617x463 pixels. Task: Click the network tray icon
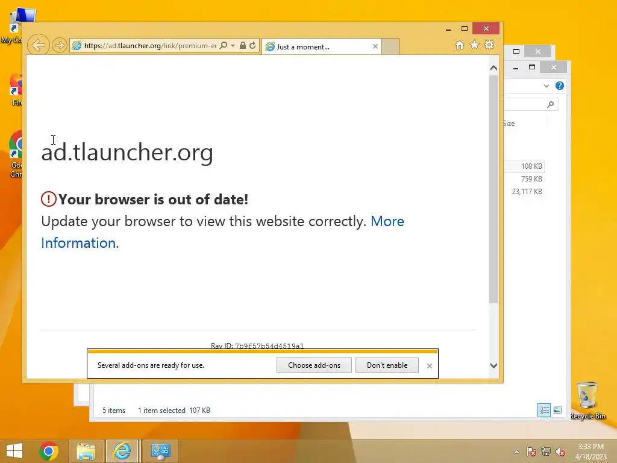545,452
